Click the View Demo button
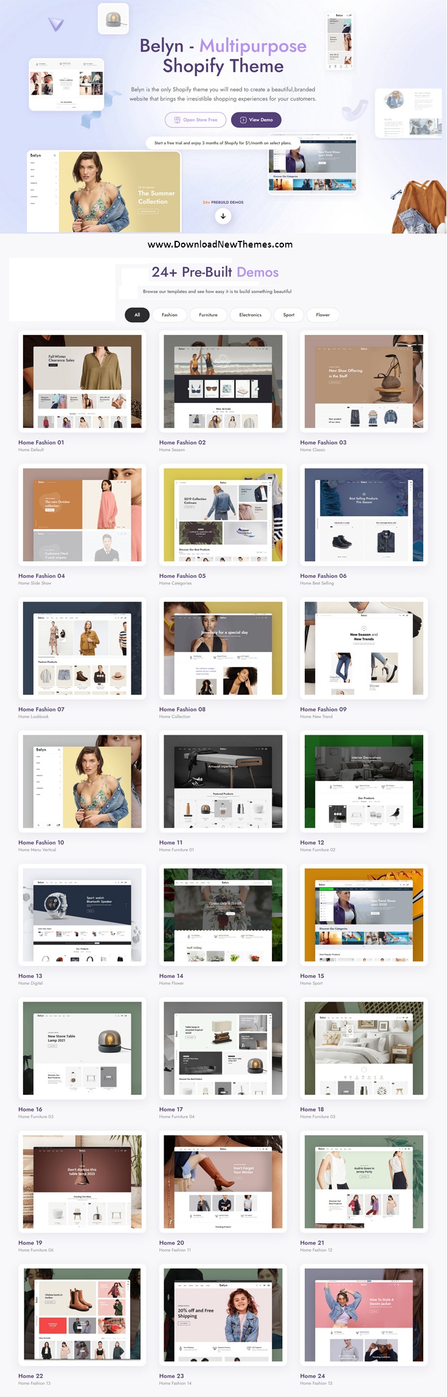The image size is (447, 1397). [256, 120]
